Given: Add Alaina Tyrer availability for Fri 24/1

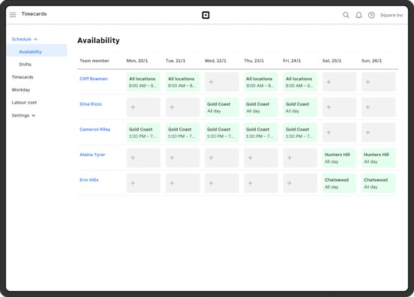Looking at the screenshot, I should [x=300, y=157].
